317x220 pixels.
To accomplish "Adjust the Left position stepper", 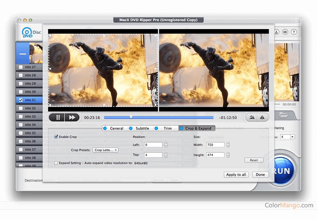I will click(166, 145).
